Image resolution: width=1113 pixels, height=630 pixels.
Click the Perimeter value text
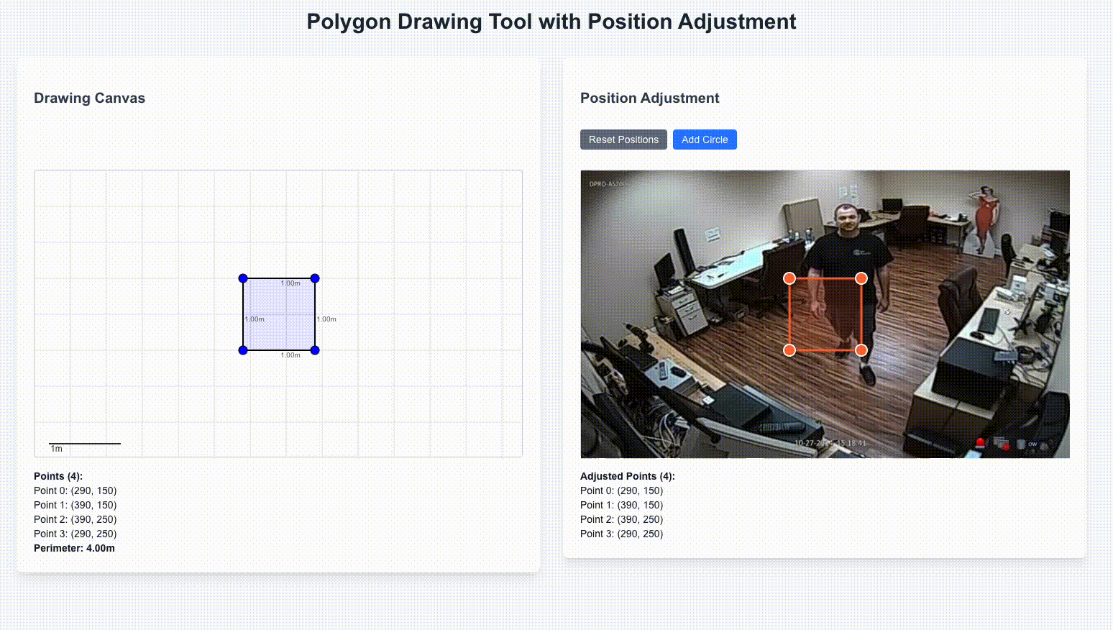click(74, 548)
